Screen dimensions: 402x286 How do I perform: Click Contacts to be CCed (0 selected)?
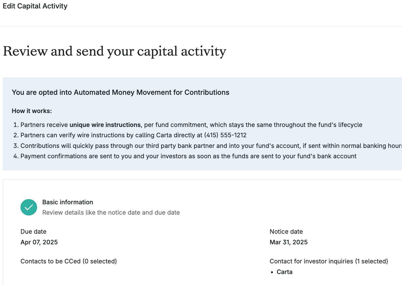point(69,261)
